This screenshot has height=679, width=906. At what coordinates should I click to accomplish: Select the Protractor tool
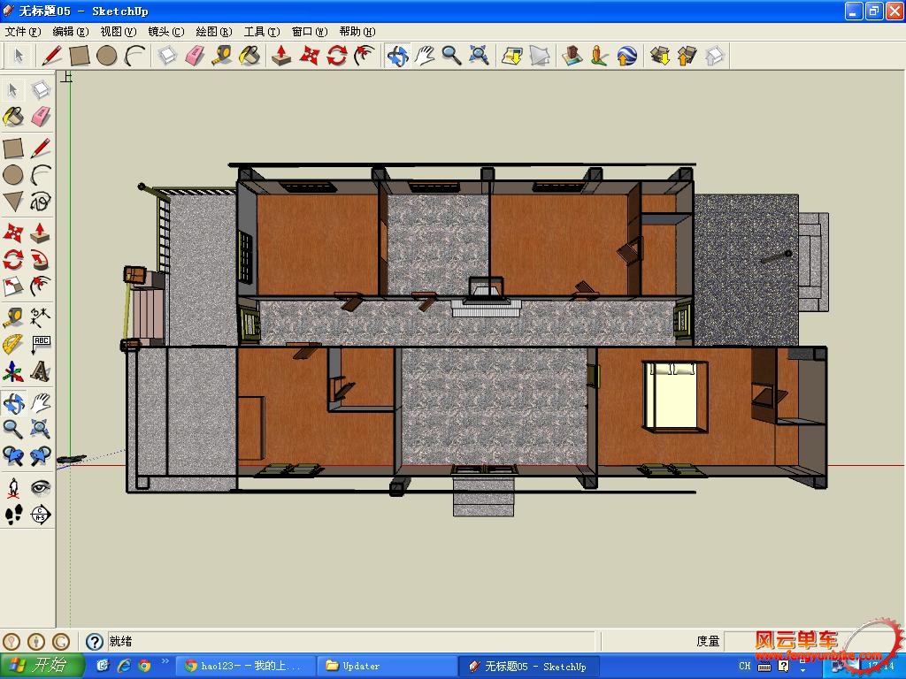click(13, 344)
